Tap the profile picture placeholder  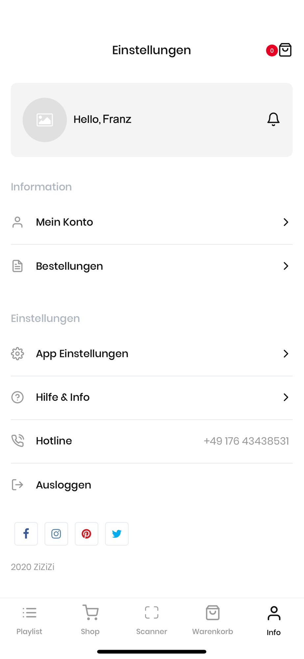point(45,120)
